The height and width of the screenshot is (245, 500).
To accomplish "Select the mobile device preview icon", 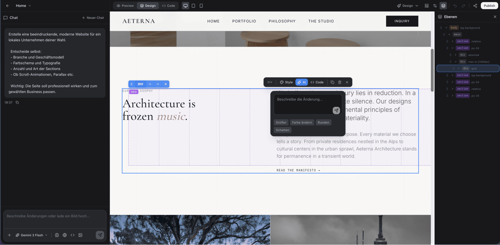I will (x=201, y=5).
